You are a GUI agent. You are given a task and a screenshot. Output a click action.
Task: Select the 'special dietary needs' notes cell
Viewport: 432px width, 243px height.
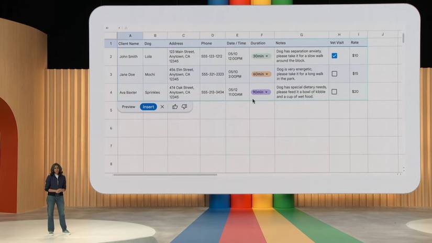[x=302, y=92]
